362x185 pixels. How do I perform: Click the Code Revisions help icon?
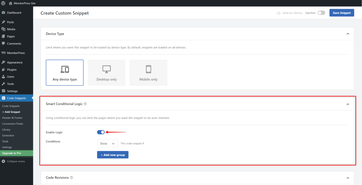click(x=71, y=178)
